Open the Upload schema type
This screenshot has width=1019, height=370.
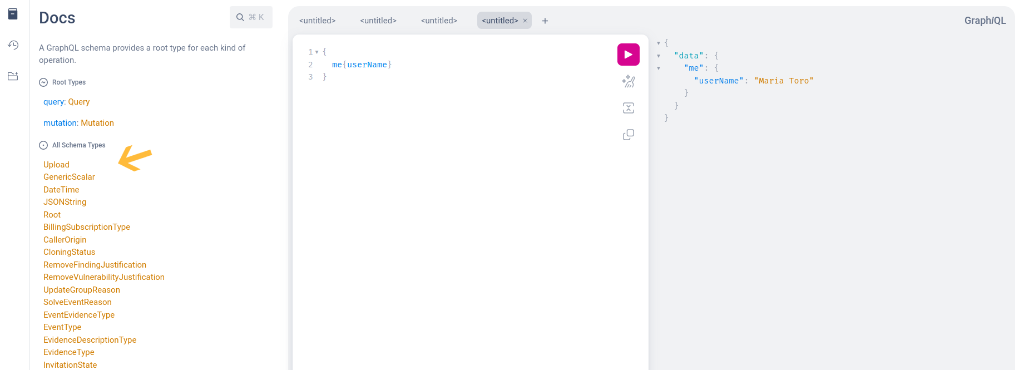(x=56, y=165)
